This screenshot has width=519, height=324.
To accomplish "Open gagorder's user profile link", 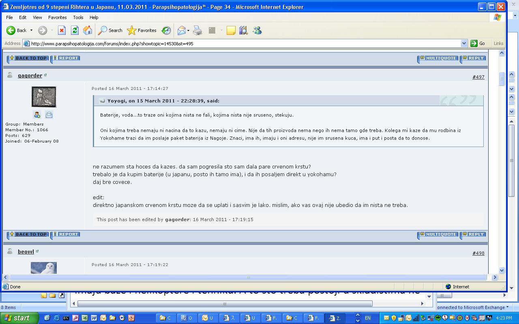I will point(30,75).
